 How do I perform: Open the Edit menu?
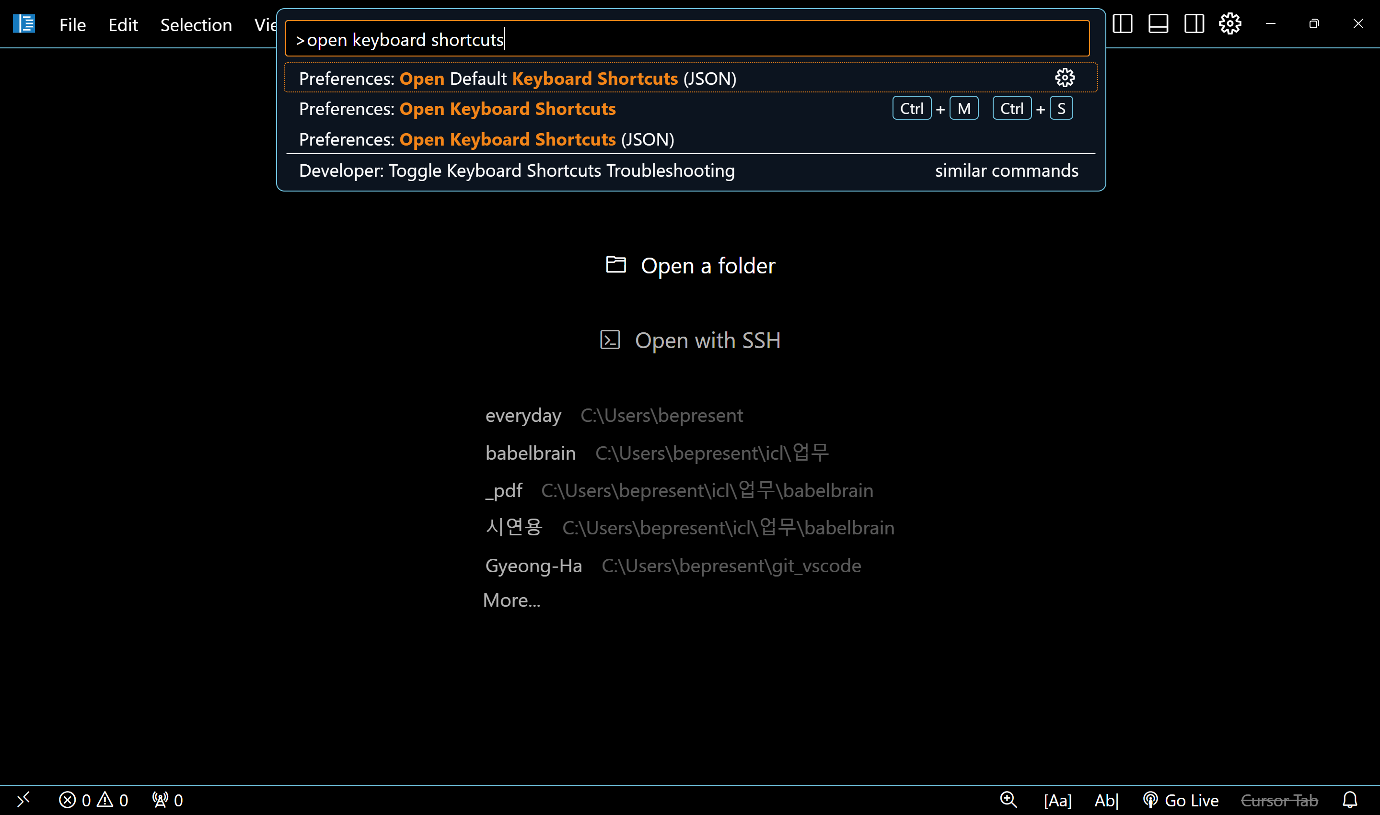point(123,25)
